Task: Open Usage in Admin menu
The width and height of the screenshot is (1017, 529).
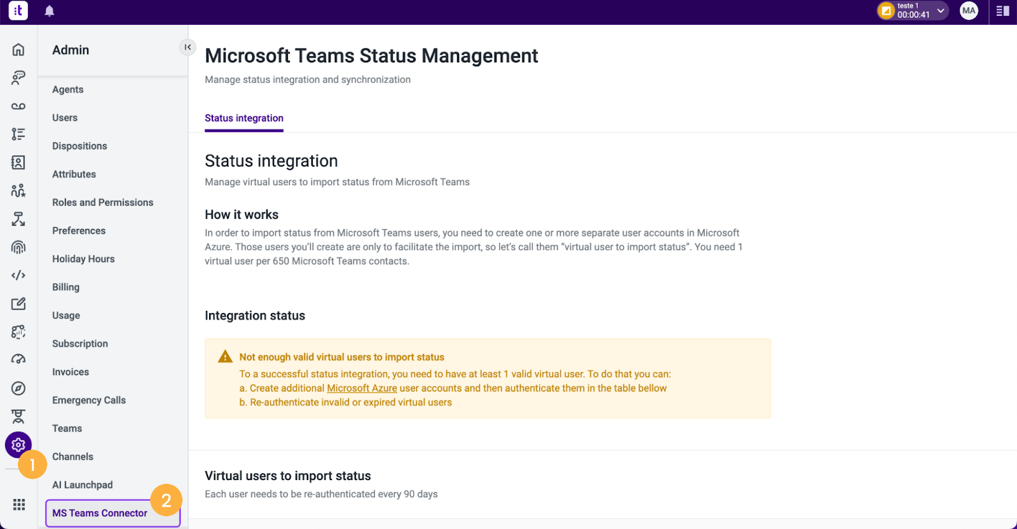Action: pyautogui.click(x=66, y=315)
